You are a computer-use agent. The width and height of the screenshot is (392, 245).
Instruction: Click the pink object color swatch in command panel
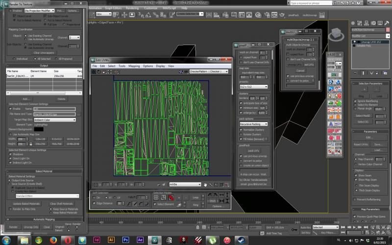(x=388, y=29)
